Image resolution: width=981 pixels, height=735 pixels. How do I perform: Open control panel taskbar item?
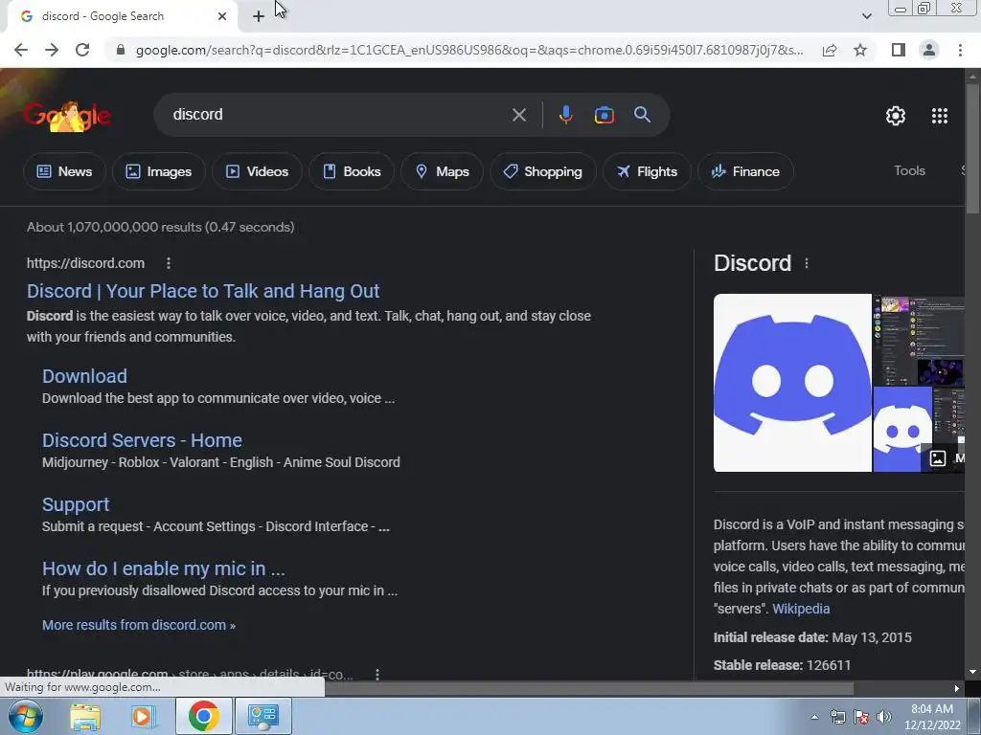tap(262, 716)
